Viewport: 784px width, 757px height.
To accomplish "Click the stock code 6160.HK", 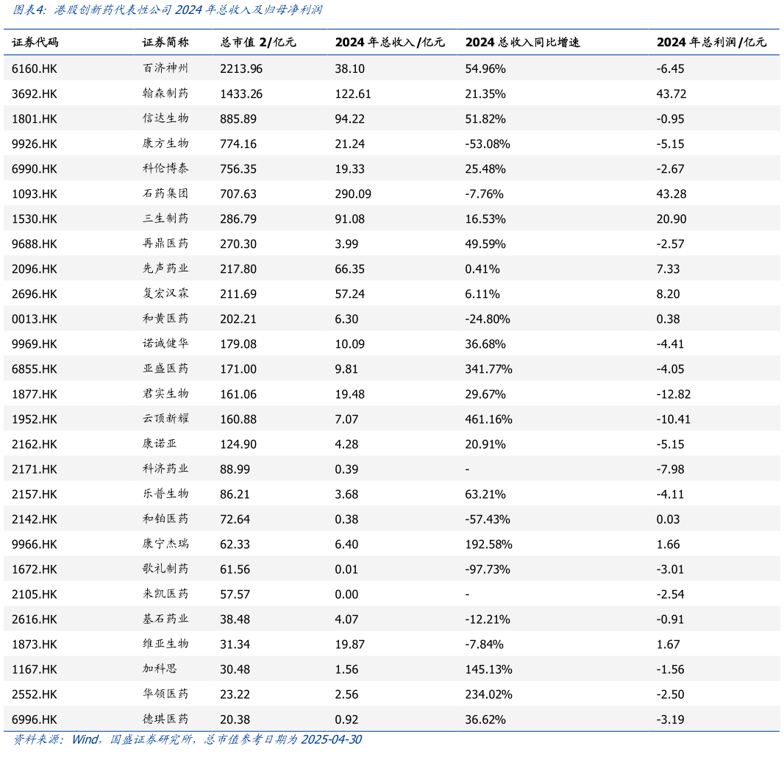I will click(x=34, y=68).
